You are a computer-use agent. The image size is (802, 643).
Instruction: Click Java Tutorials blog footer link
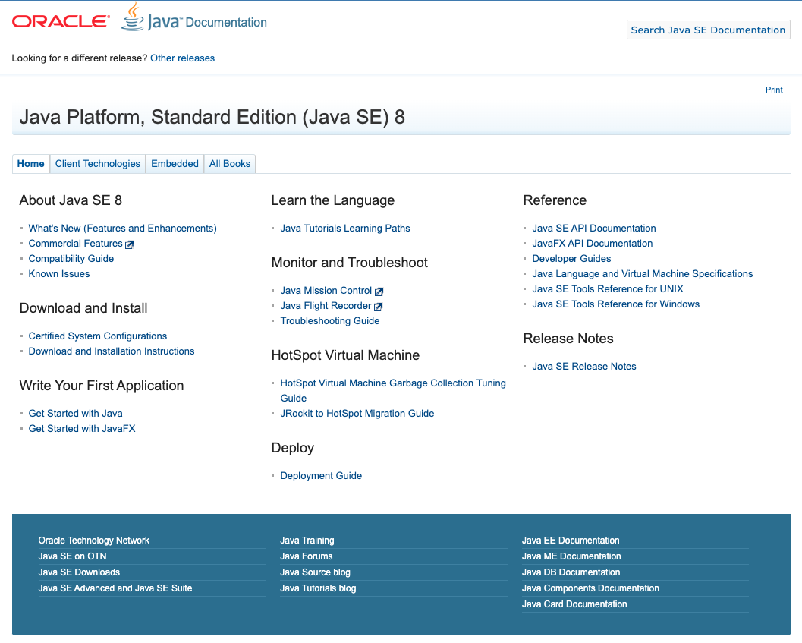[x=318, y=588]
